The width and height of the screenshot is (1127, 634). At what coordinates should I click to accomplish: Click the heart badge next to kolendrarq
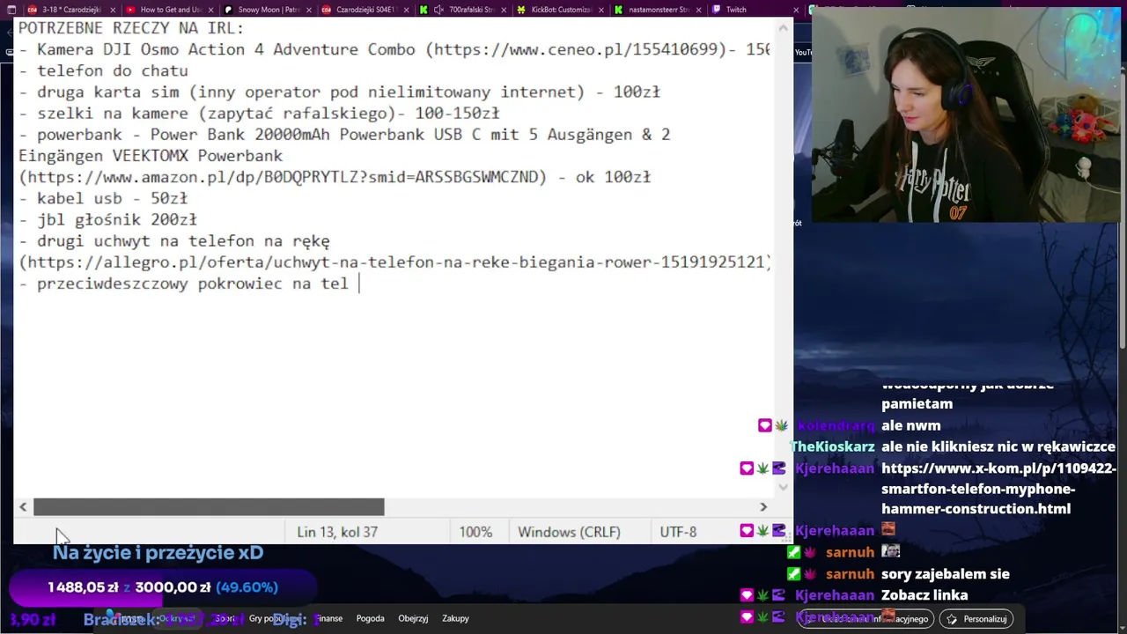764,425
